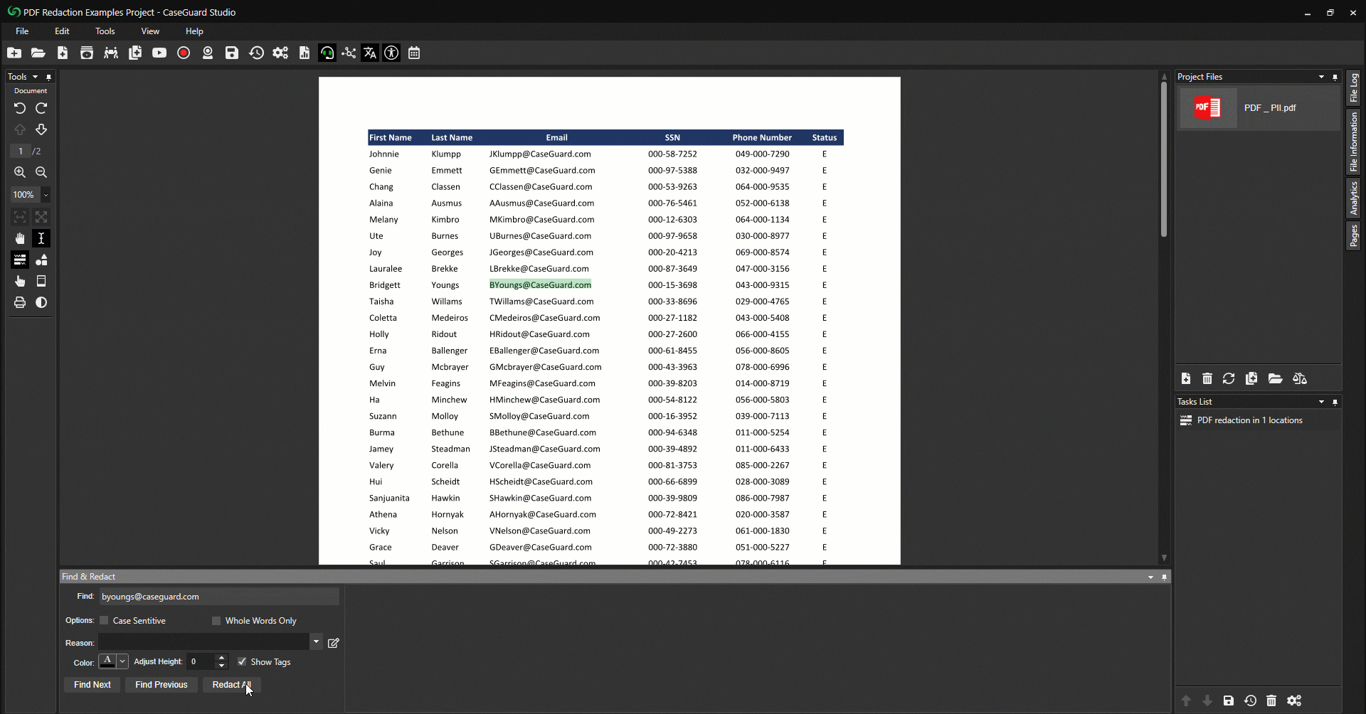Open the file history (clock) toolbar icon
Image resolution: width=1366 pixels, height=714 pixels.
(257, 53)
